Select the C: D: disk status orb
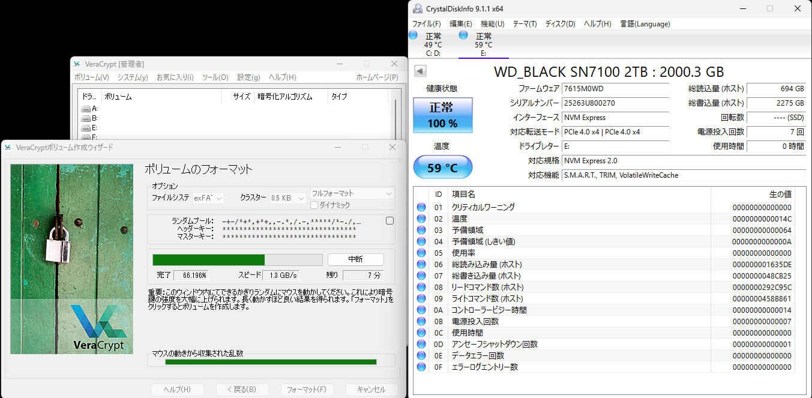The image size is (812, 398). tap(413, 35)
